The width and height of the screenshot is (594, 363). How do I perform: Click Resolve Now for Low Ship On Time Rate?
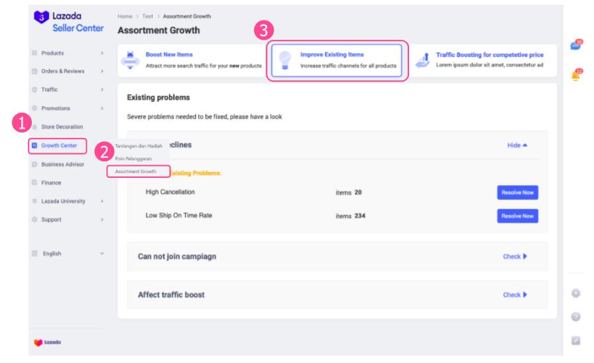[517, 216]
